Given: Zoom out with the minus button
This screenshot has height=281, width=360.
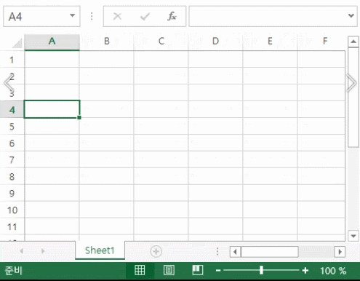Looking at the screenshot, I should (218, 270).
